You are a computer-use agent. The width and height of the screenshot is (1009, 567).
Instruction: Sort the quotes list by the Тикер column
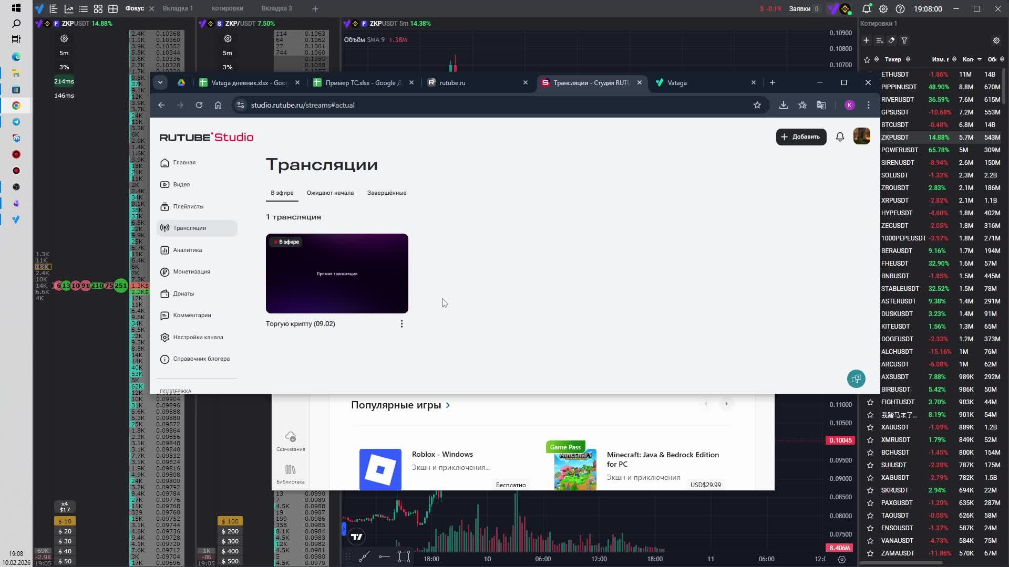[893, 59]
